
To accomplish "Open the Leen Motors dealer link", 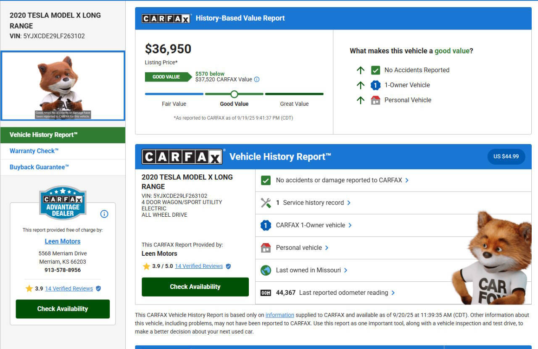I will coord(63,241).
